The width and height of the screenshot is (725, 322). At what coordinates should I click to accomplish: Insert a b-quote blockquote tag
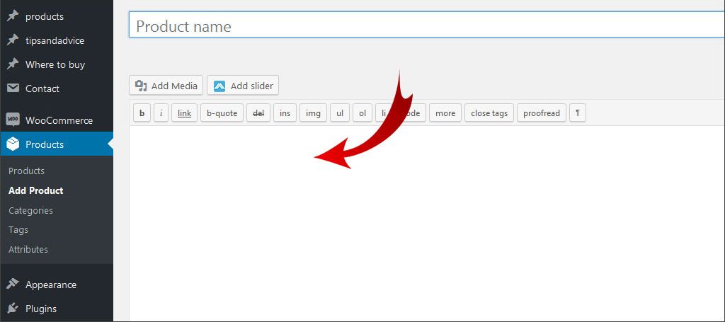click(x=222, y=113)
